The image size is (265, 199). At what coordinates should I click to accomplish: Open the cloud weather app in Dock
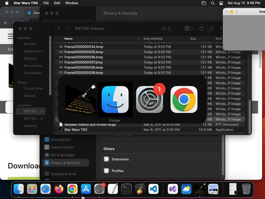pyautogui.click(x=186, y=189)
